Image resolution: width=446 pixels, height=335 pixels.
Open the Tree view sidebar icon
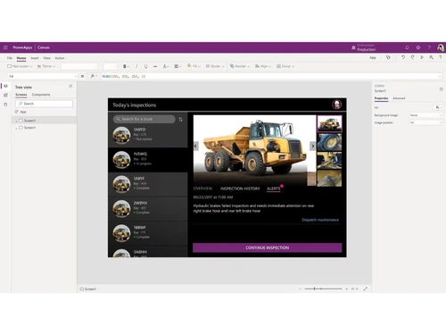(x=5, y=86)
